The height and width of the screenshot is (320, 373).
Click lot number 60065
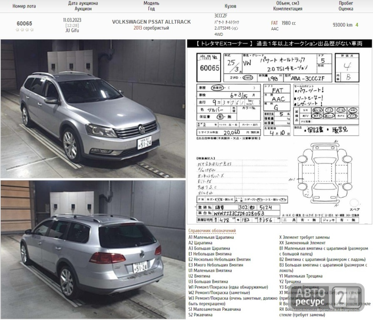click(x=24, y=23)
